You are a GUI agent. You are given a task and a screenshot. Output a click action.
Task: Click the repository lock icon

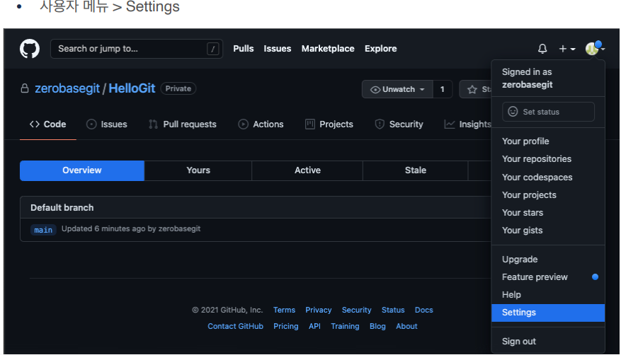tap(25, 88)
